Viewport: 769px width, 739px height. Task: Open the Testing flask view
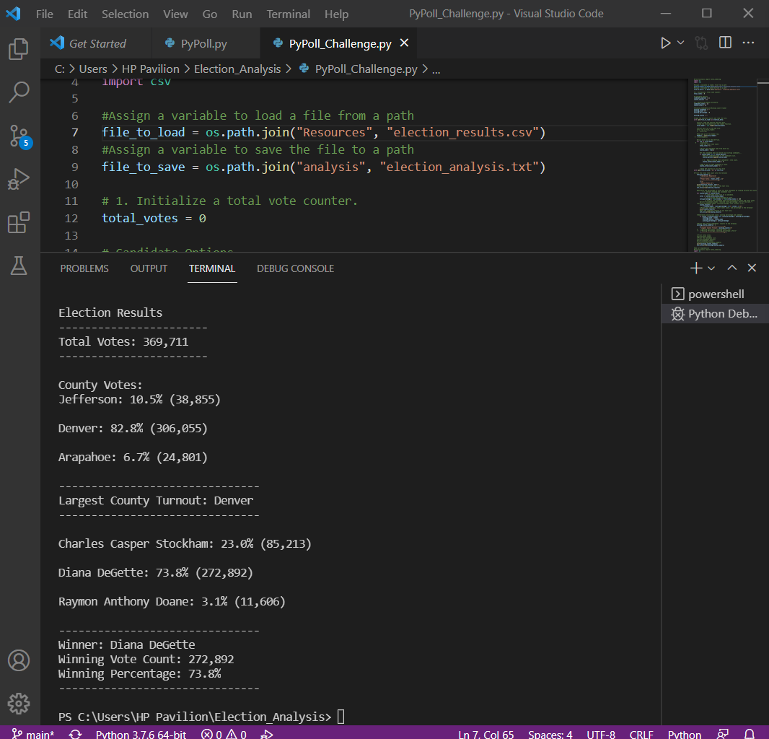pyautogui.click(x=19, y=266)
